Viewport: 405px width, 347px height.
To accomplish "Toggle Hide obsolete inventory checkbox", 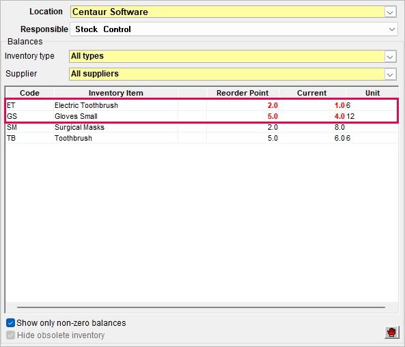I will pos(11,335).
